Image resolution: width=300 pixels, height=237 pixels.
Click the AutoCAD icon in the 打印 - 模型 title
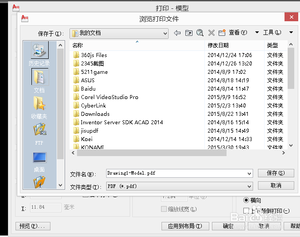coord(16,8)
